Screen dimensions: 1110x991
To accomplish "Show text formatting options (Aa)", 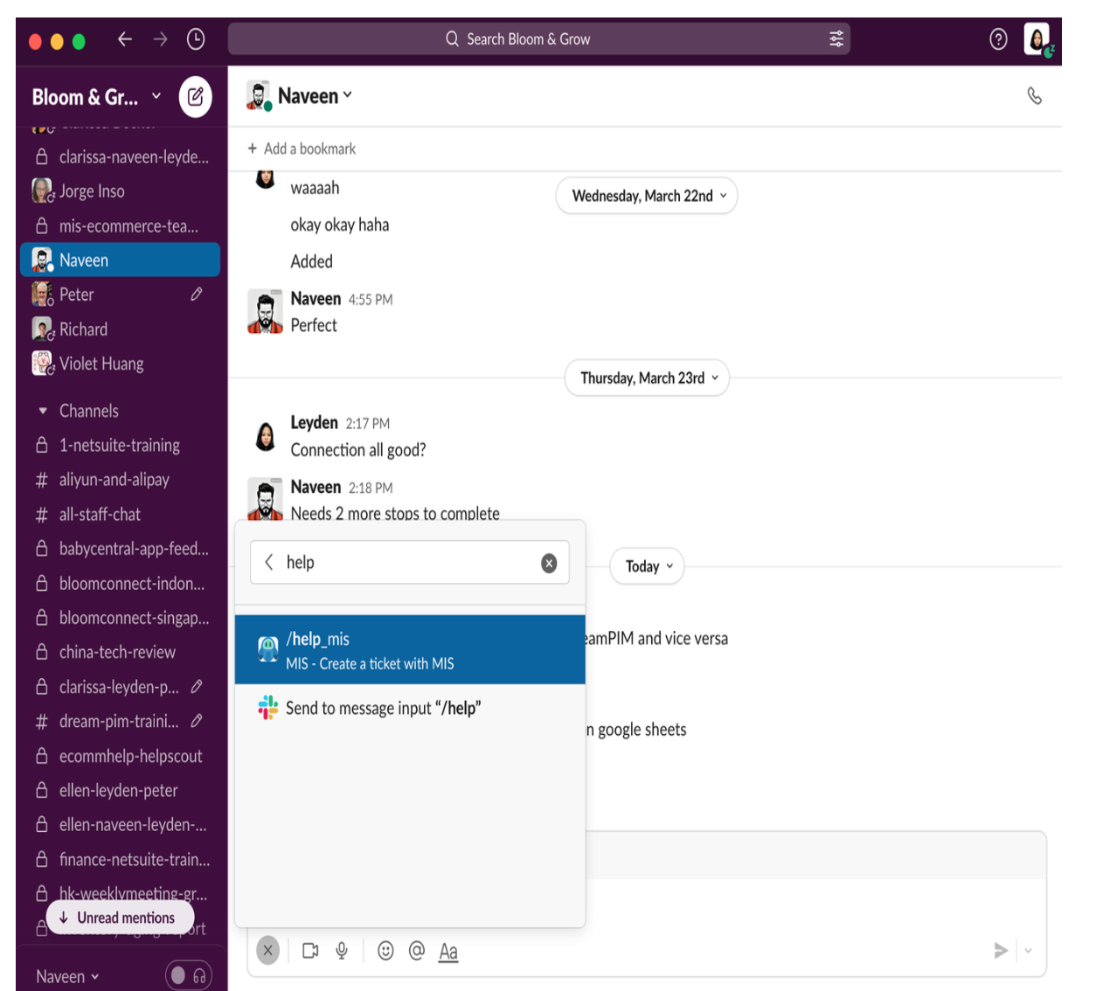I will pyautogui.click(x=448, y=952).
